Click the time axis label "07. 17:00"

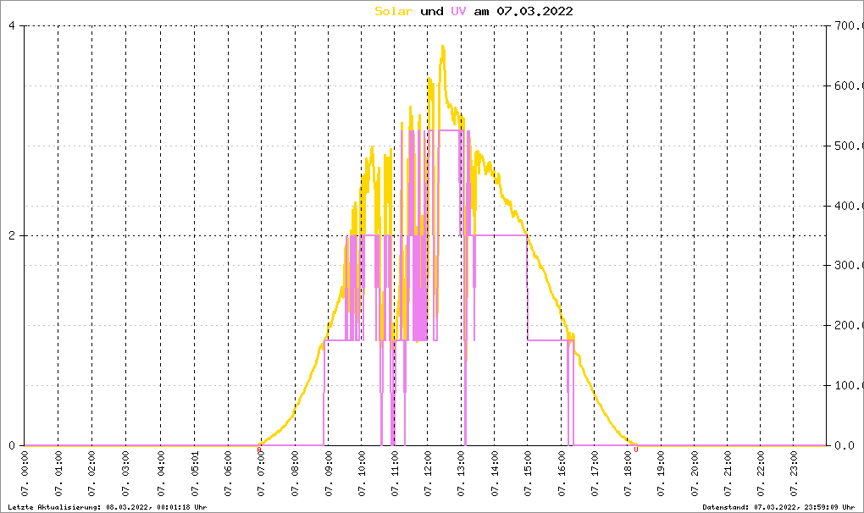coord(595,473)
